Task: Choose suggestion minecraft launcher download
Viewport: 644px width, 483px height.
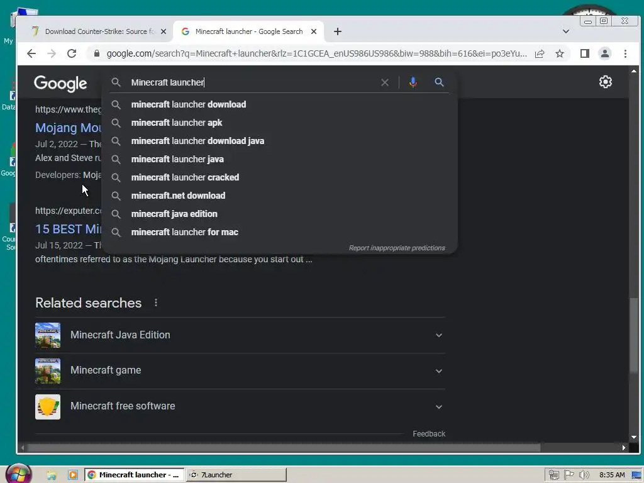Action: point(279,105)
